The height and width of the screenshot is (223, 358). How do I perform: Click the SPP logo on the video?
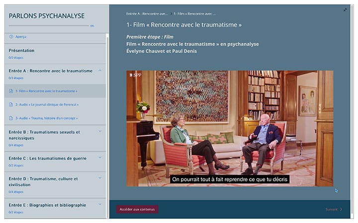tap(135, 75)
